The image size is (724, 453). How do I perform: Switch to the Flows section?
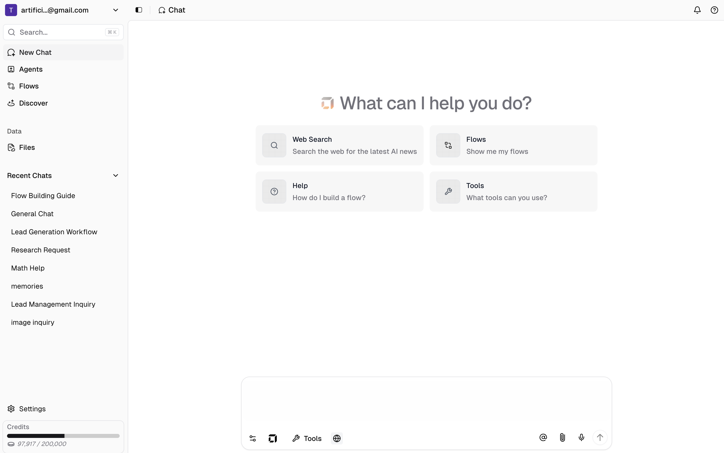29,86
